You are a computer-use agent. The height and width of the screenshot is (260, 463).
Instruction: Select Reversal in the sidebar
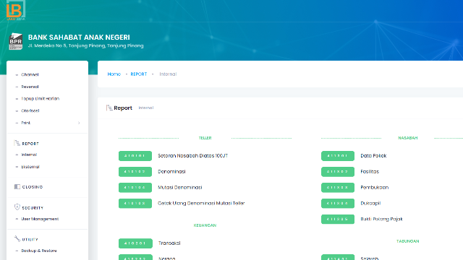[30, 87]
